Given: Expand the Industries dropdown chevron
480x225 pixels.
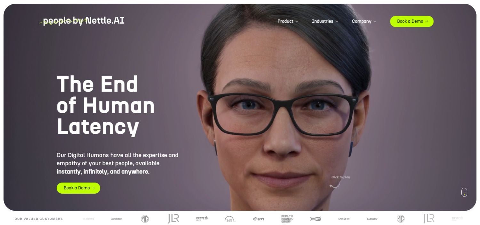Looking at the screenshot, I should (337, 21).
